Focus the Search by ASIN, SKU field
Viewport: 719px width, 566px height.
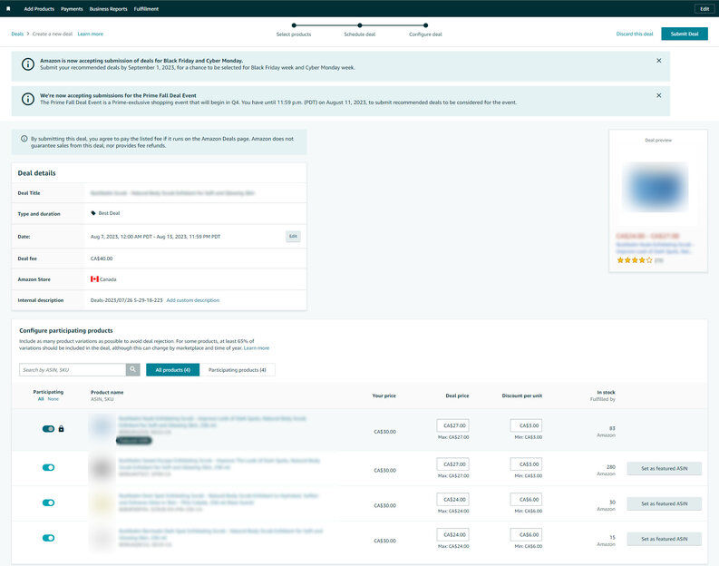click(73, 370)
